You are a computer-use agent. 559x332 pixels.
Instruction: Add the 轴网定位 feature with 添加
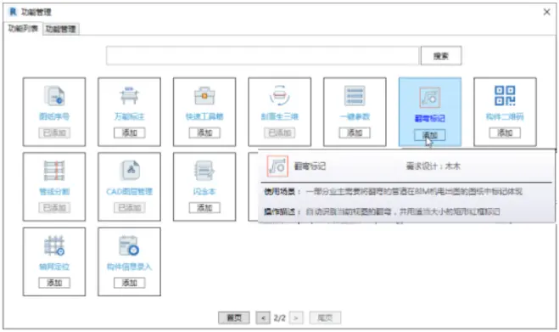coord(54,283)
